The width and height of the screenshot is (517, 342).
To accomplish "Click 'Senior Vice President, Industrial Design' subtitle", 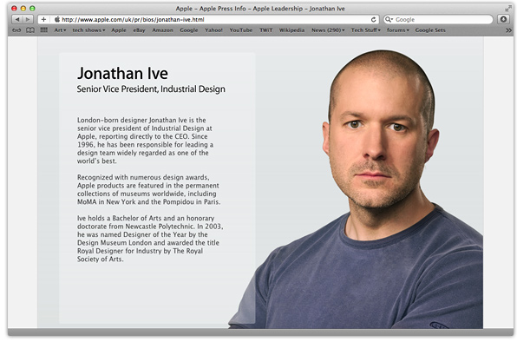I will [151, 89].
